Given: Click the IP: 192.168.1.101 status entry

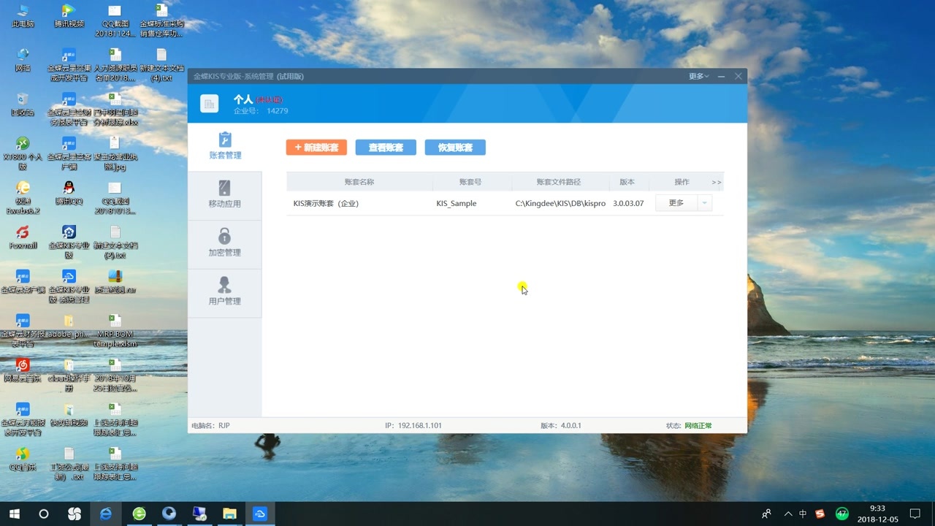Looking at the screenshot, I should click(413, 425).
